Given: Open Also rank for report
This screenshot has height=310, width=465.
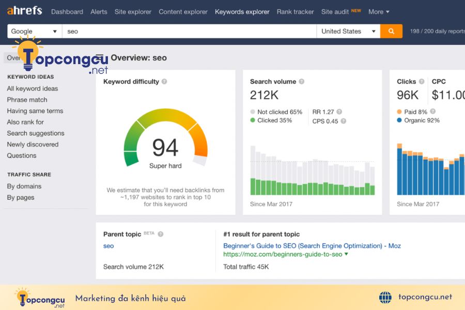Looking at the screenshot, I should (25, 122).
